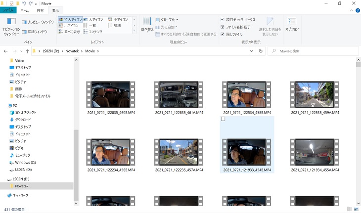Select video 2021_0721_122534_458B.MP4
The width and height of the screenshot is (361, 213).
pyautogui.click(x=247, y=98)
